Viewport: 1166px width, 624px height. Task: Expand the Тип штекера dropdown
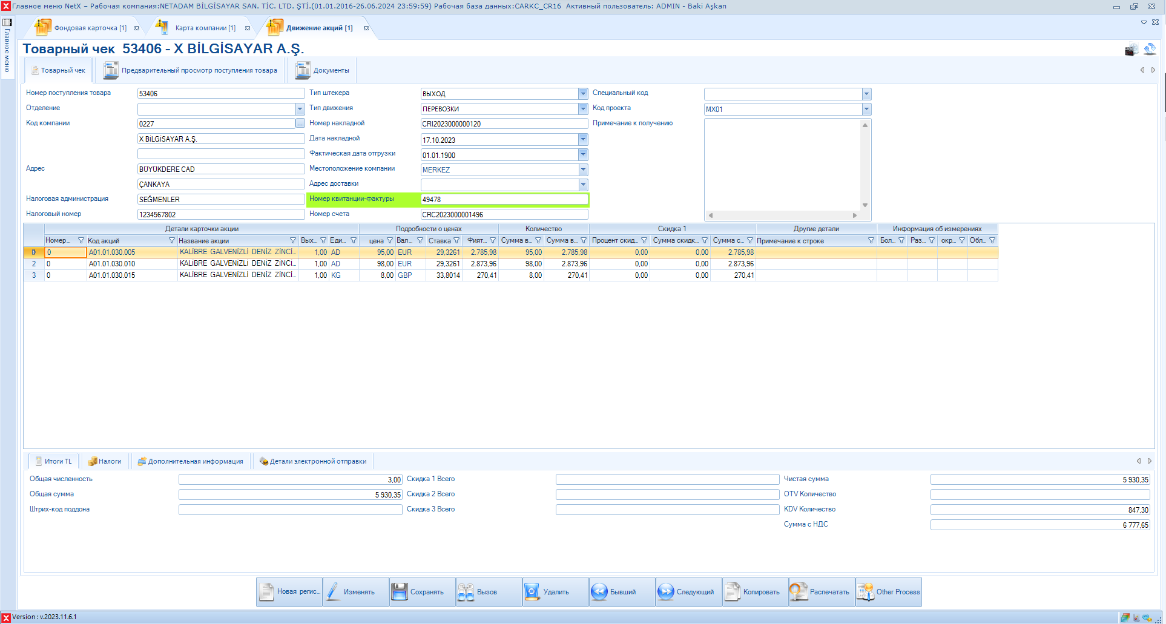pyautogui.click(x=583, y=94)
